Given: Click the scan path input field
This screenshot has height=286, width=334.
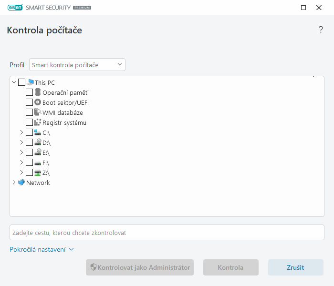Looking at the screenshot, I should [x=167, y=233].
